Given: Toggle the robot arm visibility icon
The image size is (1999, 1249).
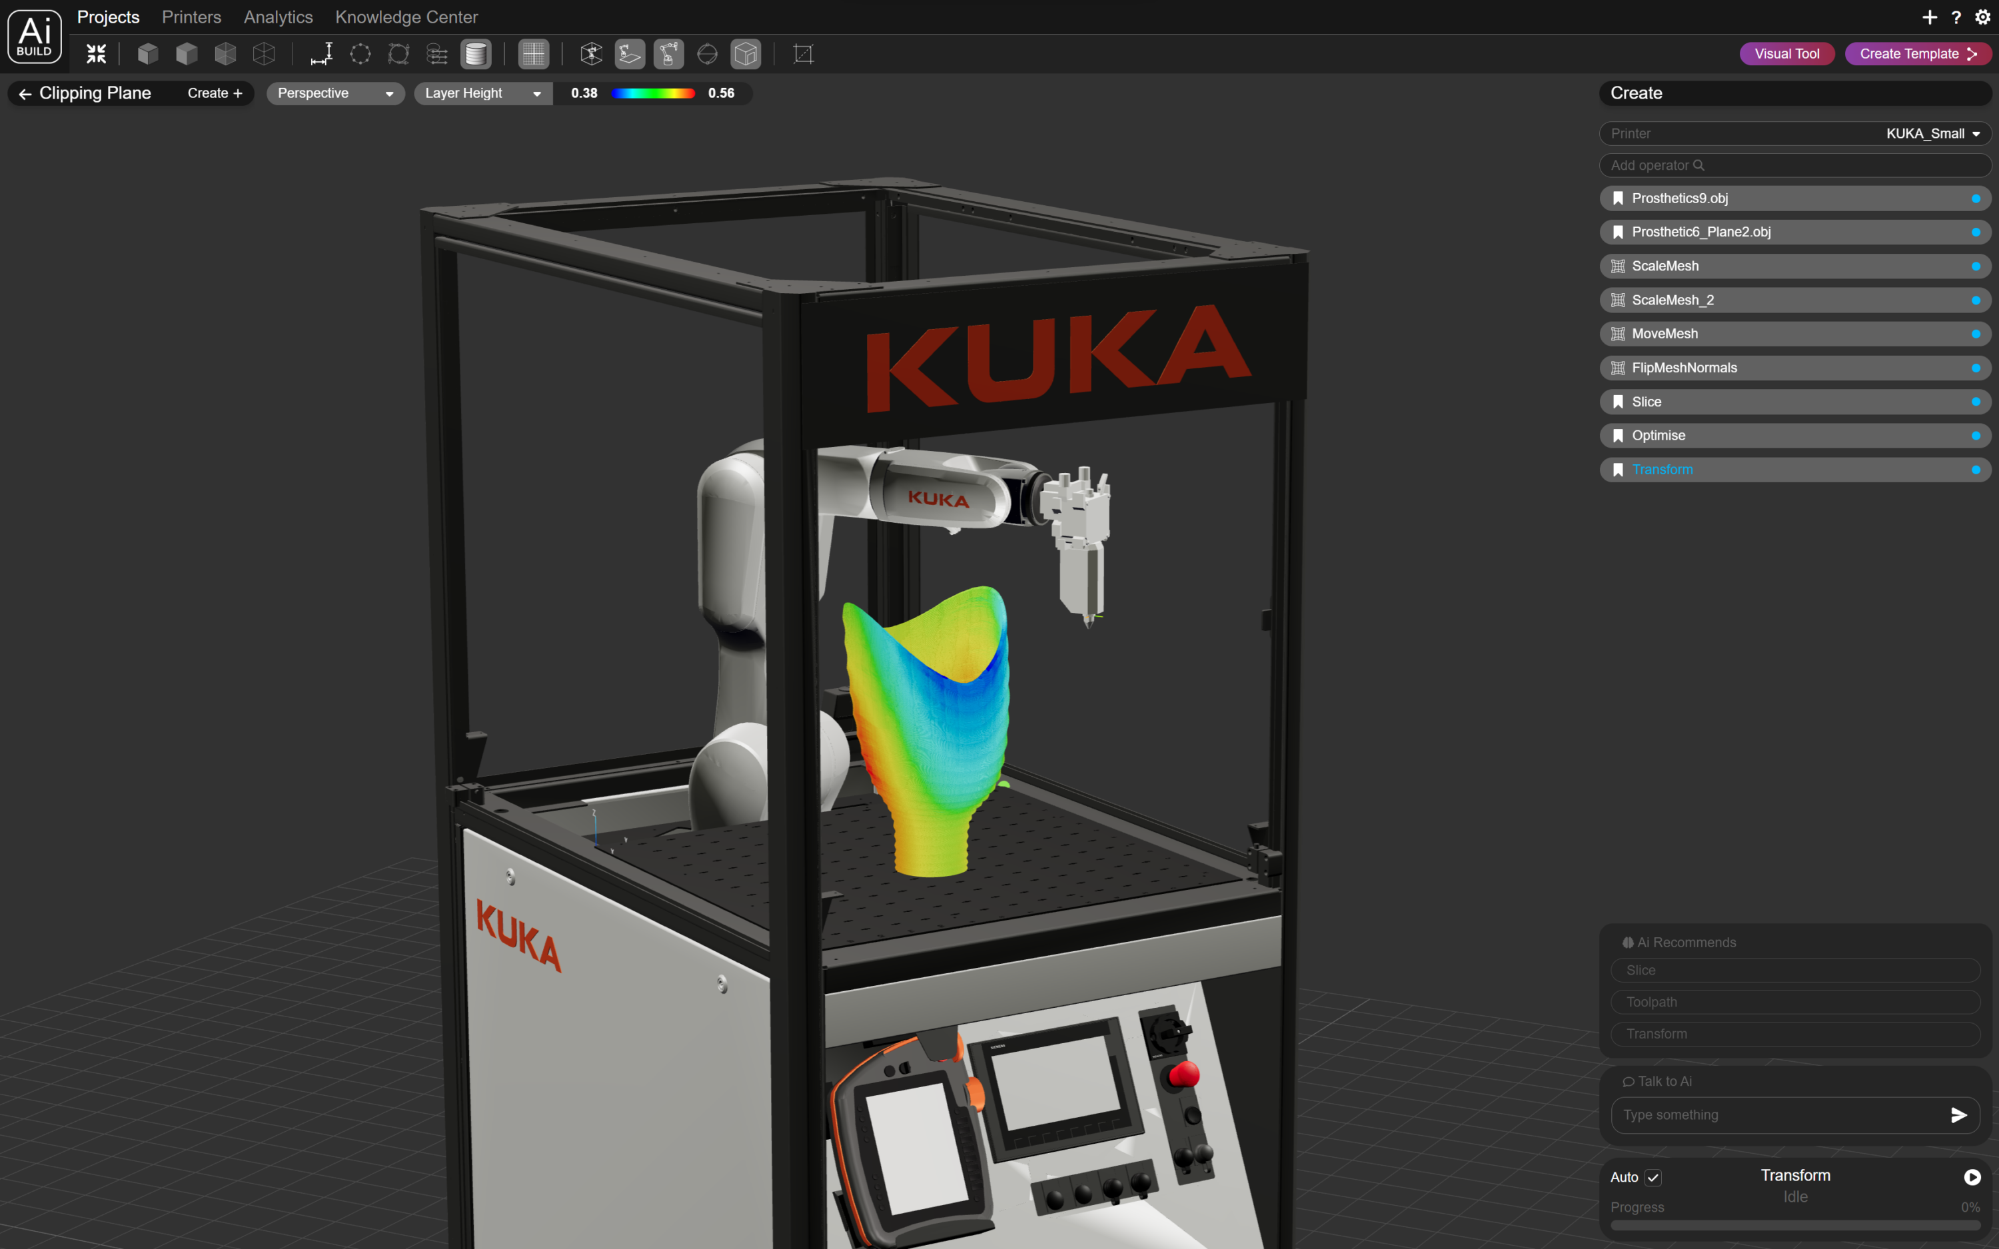Looking at the screenshot, I should point(668,54).
